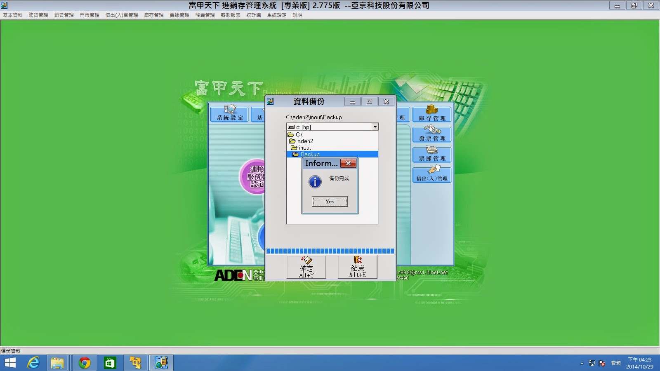Minimize the main 富甲天下 window
The width and height of the screenshot is (660, 371).
(617, 5)
